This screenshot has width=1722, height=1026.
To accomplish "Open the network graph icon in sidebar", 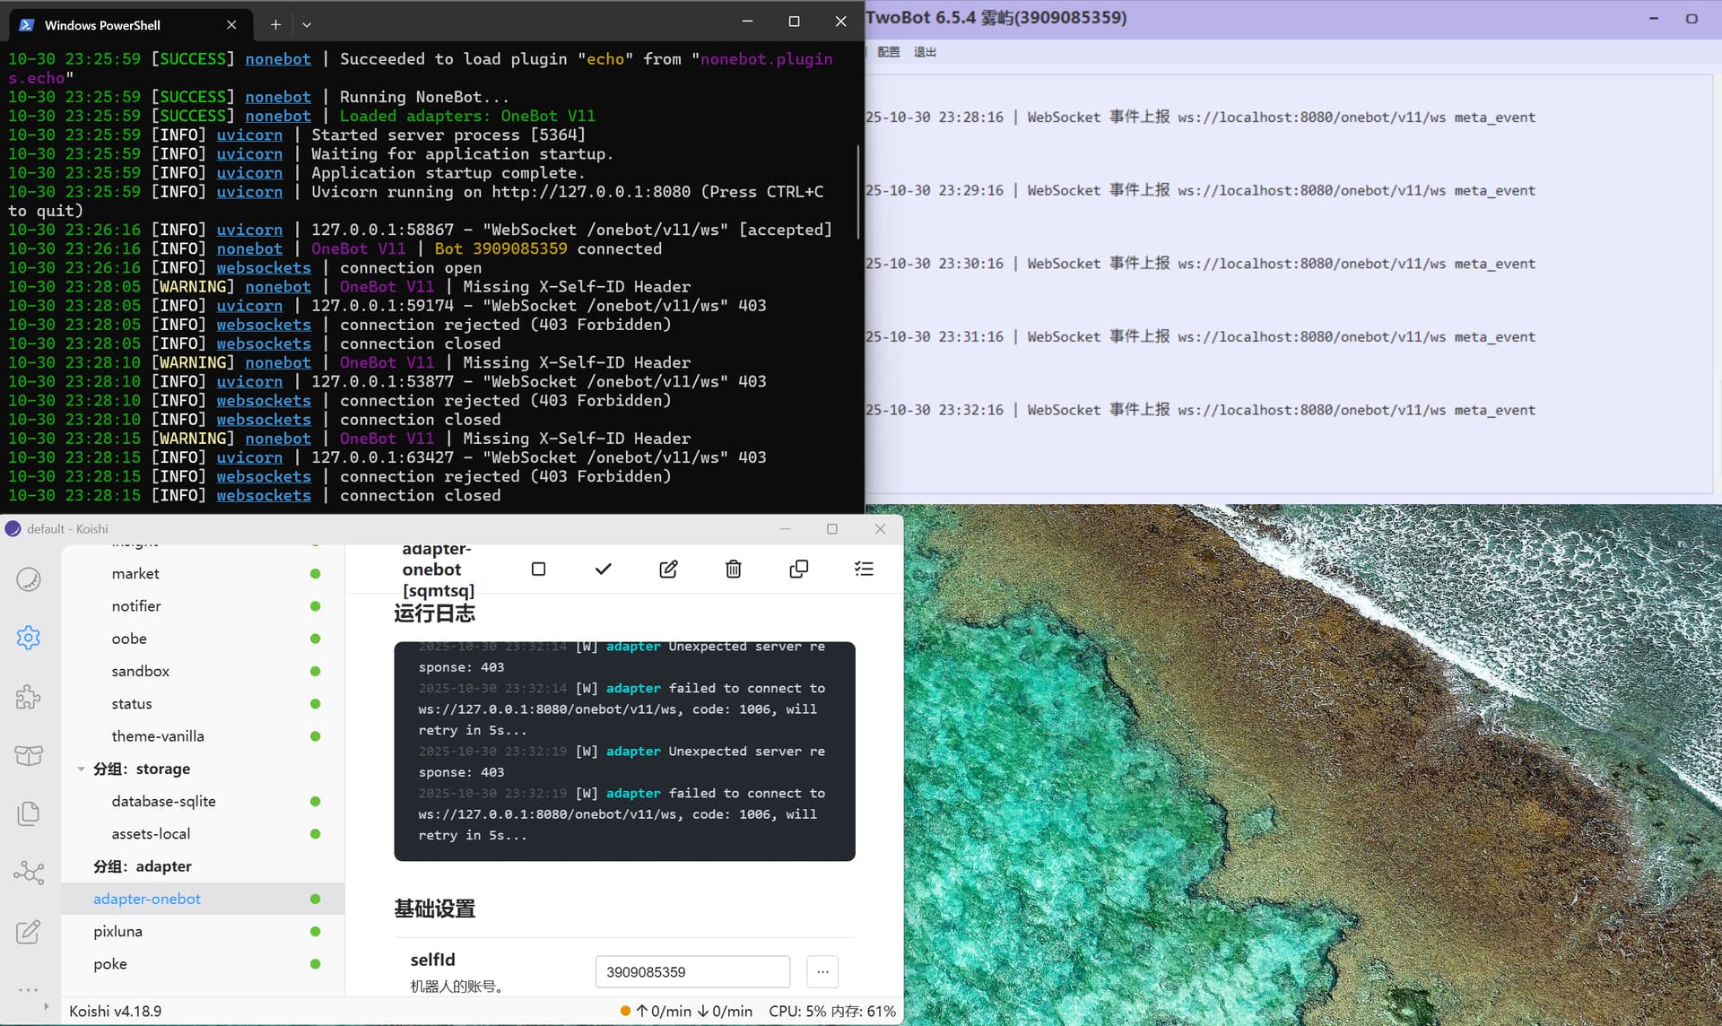I will point(29,873).
